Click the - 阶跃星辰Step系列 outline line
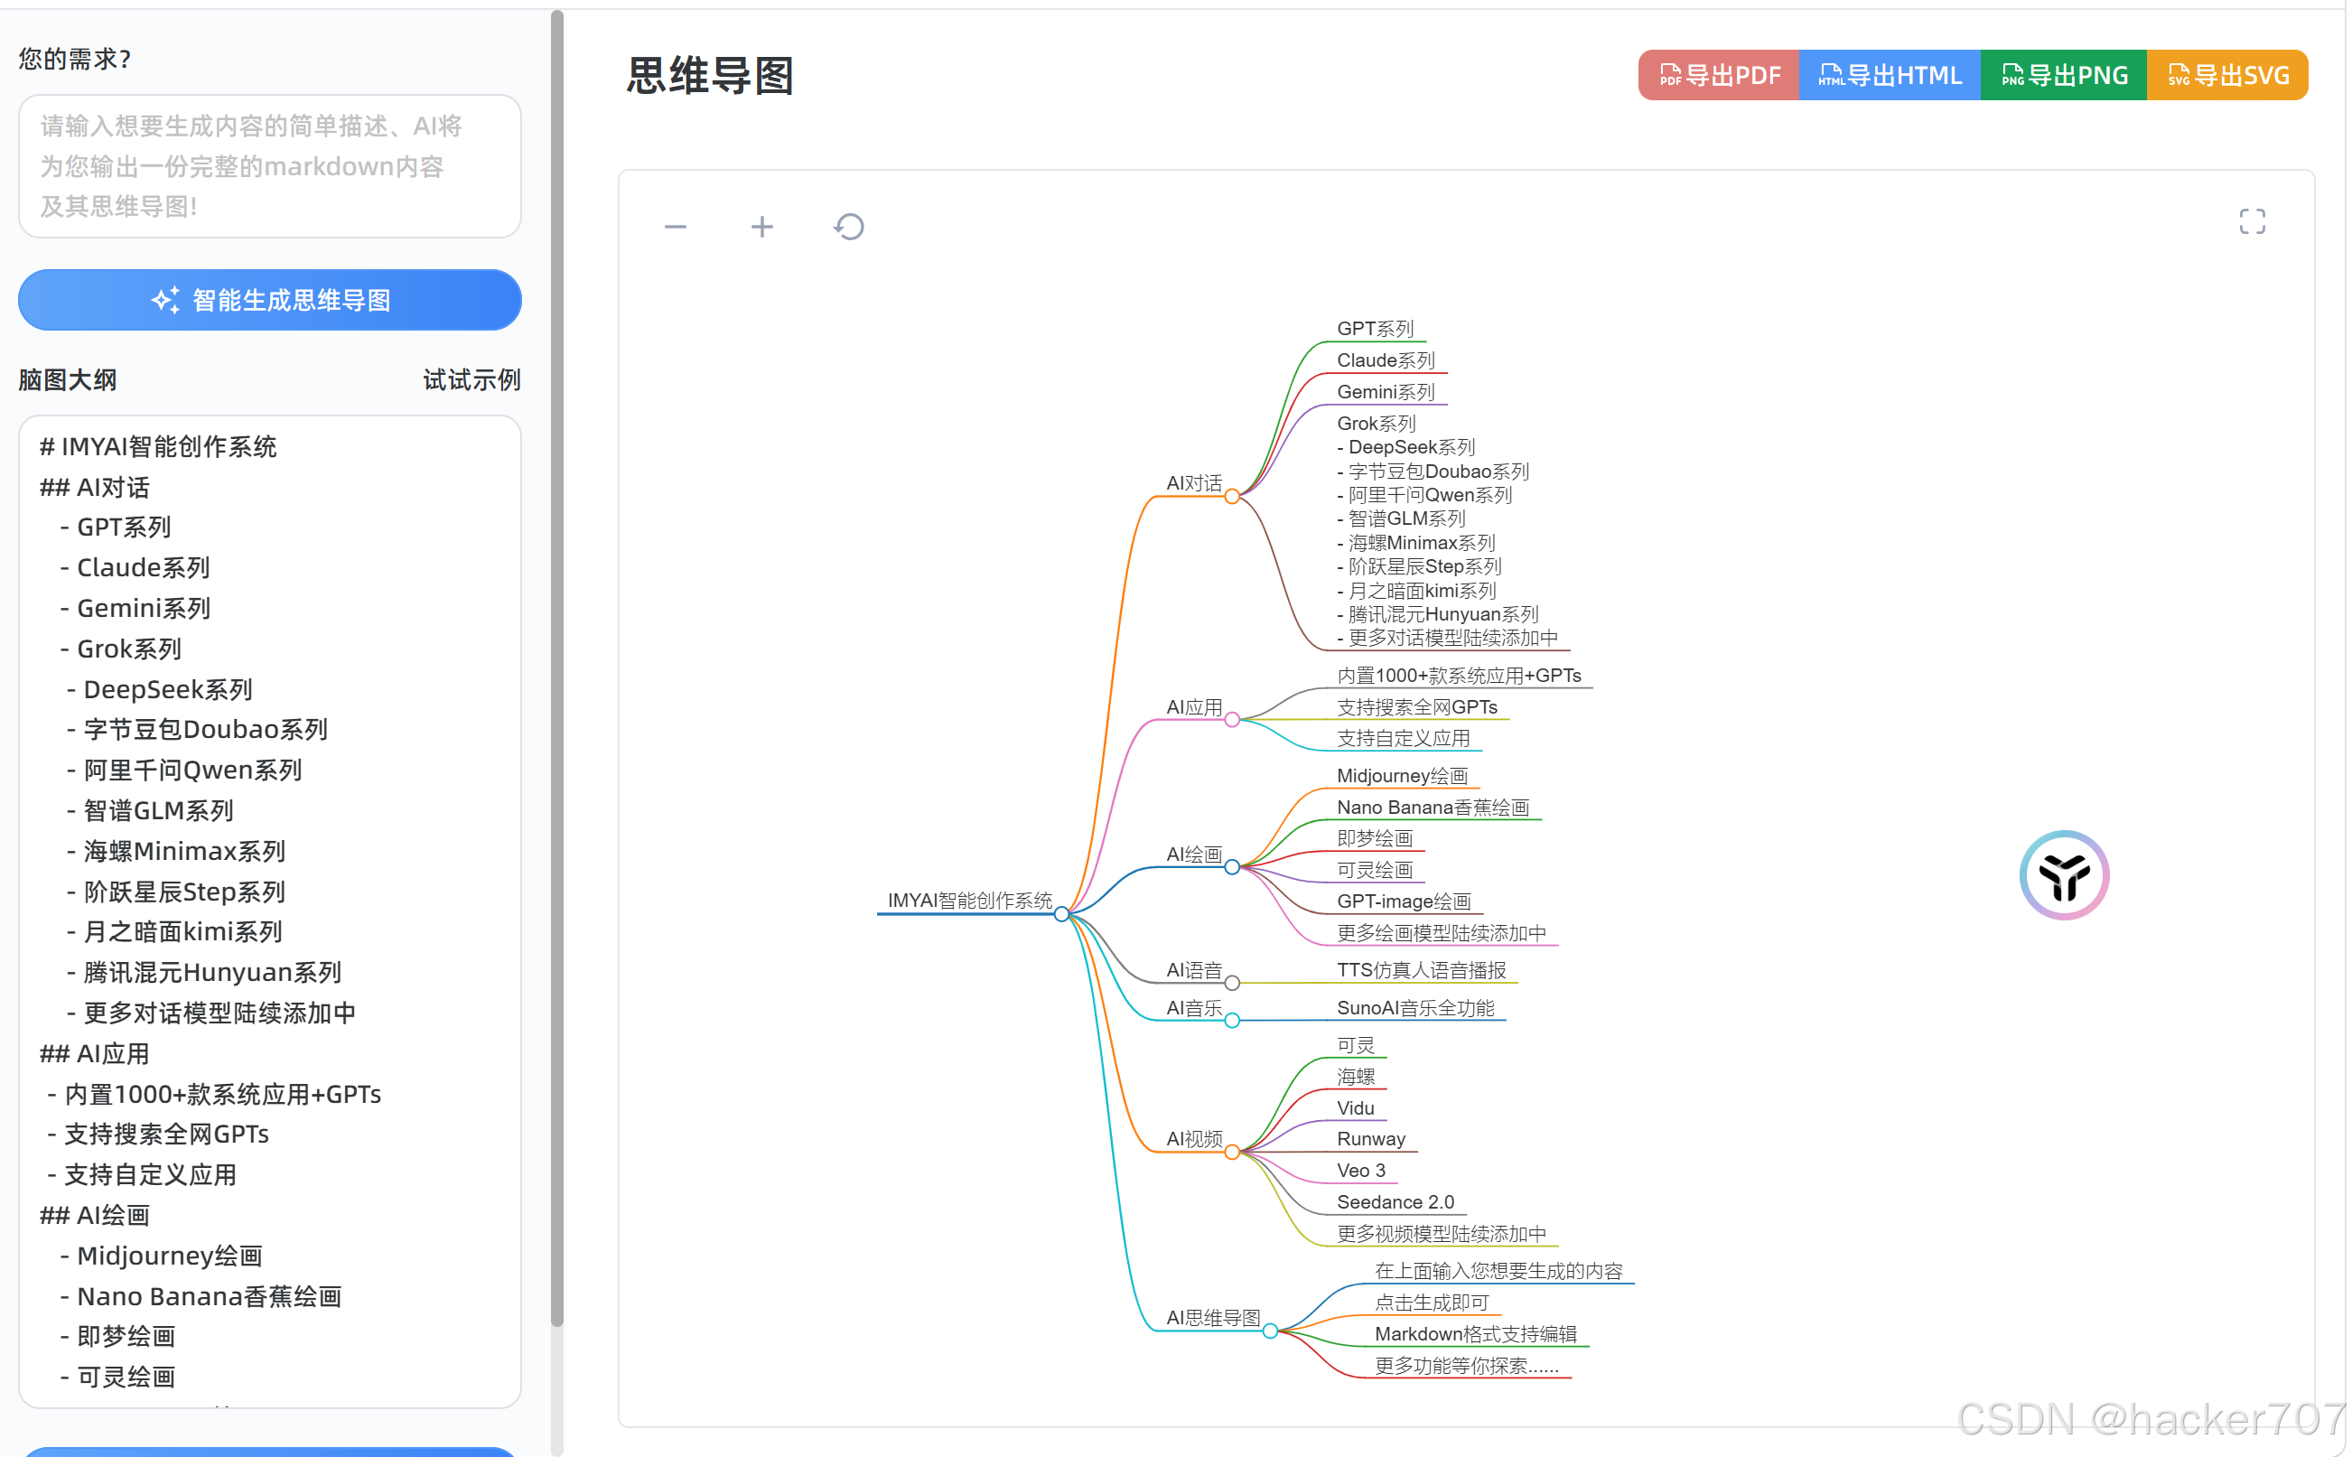2352x1457 pixels. coord(176,892)
